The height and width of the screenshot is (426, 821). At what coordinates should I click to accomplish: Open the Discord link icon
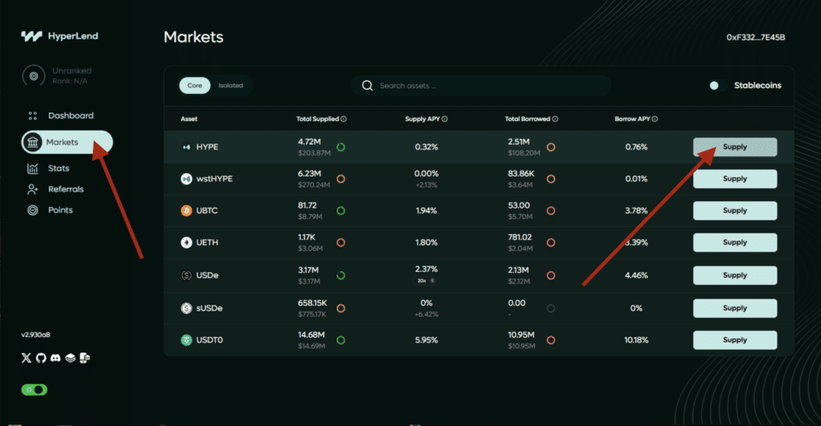pyautogui.click(x=55, y=358)
